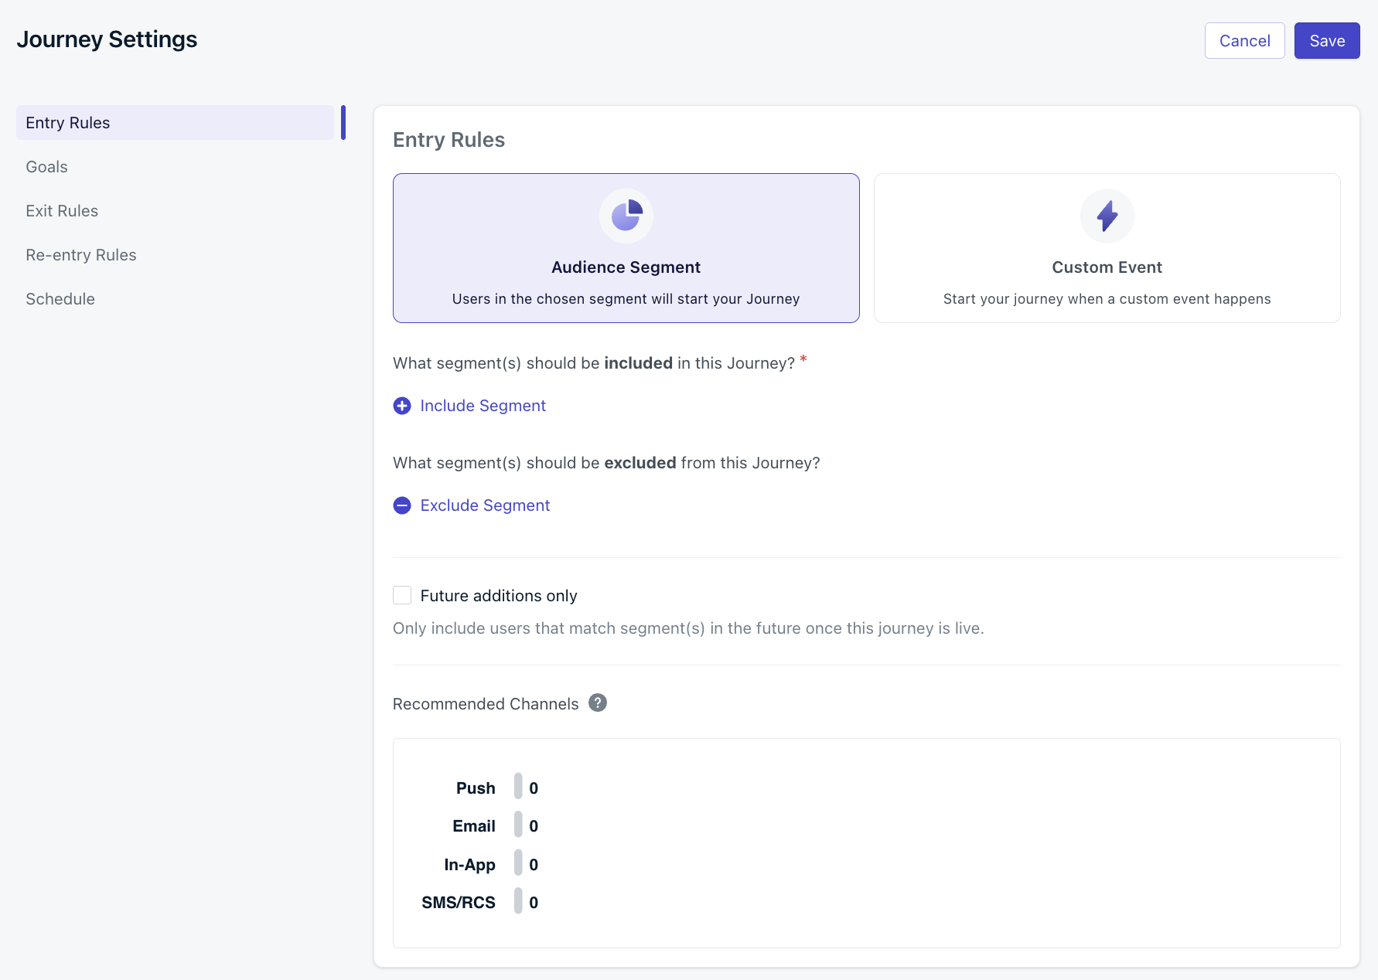The height and width of the screenshot is (980, 1378).
Task: Click the Email channel slider handle icon
Action: coord(517,825)
